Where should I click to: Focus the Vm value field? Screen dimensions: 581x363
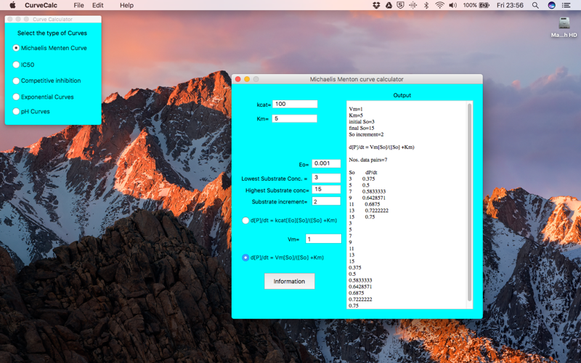tap(323, 239)
